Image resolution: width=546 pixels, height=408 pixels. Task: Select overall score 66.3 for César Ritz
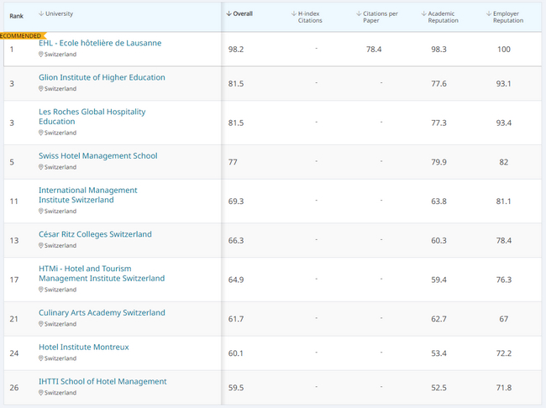pyautogui.click(x=236, y=241)
